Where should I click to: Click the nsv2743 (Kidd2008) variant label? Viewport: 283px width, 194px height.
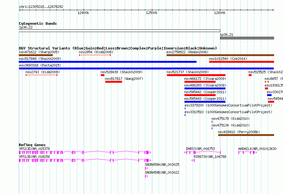click(x=43, y=72)
